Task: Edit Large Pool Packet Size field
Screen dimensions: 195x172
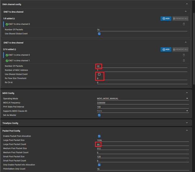Action: (143, 140)
